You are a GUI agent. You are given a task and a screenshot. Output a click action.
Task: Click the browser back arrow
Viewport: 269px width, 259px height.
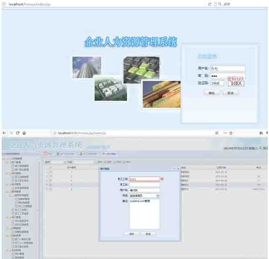point(4,133)
